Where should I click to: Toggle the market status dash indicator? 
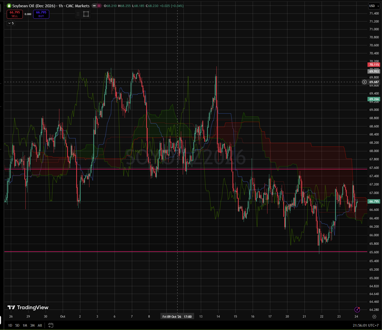[x=94, y=6]
